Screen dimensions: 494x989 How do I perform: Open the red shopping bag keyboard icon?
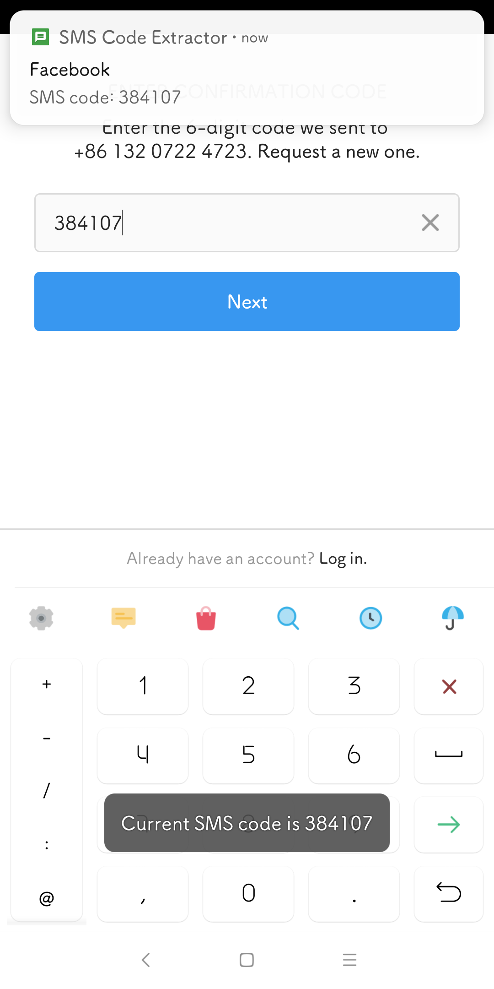coord(206,618)
